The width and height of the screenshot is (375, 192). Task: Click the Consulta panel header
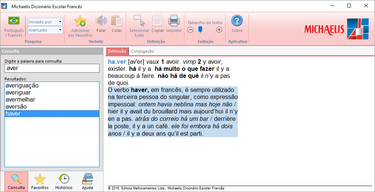click(x=52, y=51)
